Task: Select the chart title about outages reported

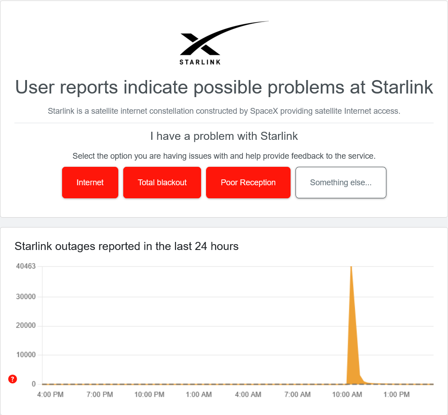Action: tap(127, 246)
